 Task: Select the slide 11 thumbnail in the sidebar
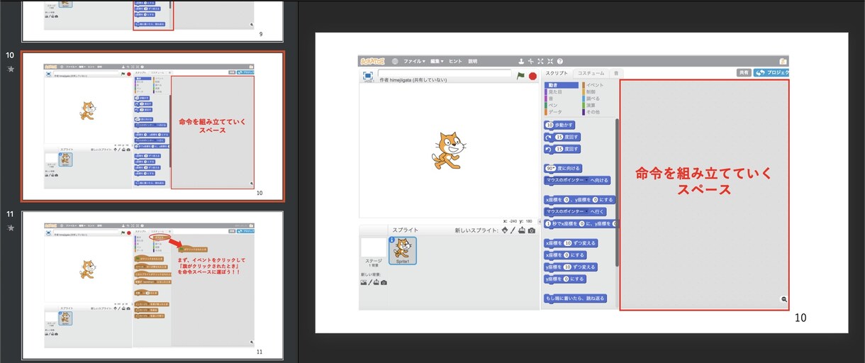(x=152, y=285)
